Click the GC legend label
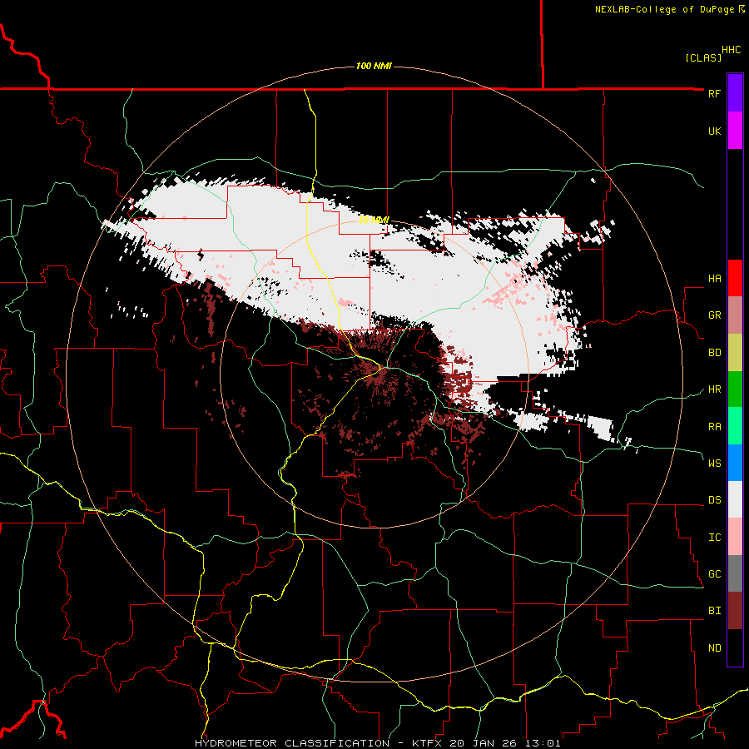This screenshot has width=749, height=749. click(x=715, y=573)
